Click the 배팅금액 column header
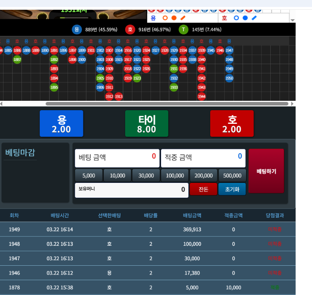This screenshot has height=295, width=312. (x=192, y=215)
